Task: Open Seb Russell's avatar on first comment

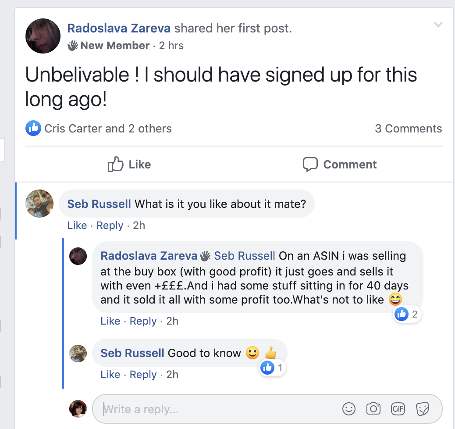Action: tap(40, 204)
